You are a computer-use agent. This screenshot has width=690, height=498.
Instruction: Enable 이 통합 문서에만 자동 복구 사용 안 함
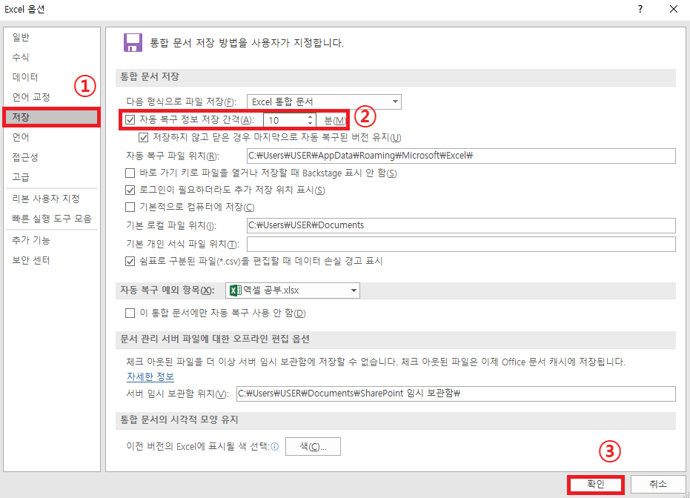130,313
